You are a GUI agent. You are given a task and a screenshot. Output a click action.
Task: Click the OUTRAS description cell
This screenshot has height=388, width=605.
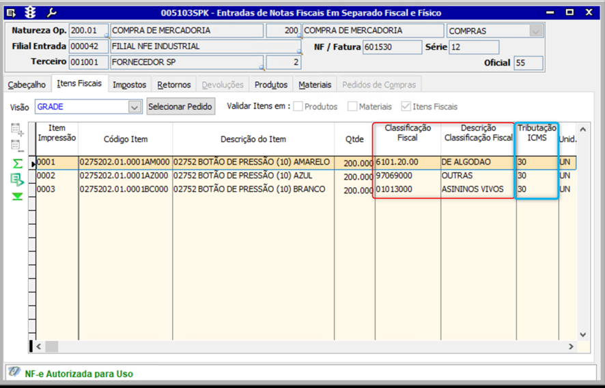point(479,176)
